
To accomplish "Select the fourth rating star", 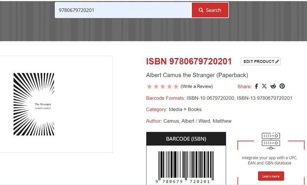I will pos(169,86).
